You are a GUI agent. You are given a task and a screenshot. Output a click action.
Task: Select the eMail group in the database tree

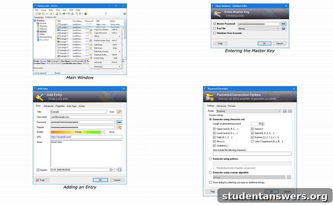[42, 34]
